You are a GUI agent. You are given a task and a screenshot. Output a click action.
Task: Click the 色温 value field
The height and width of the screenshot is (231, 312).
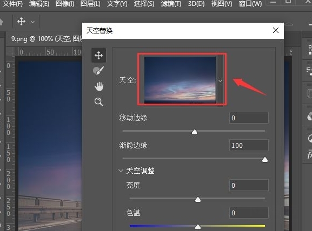(249, 213)
